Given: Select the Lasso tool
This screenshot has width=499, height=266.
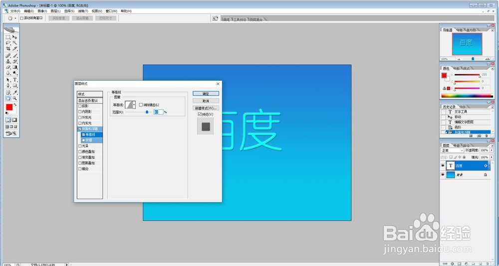Looking at the screenshot, I should click(8, 43).
